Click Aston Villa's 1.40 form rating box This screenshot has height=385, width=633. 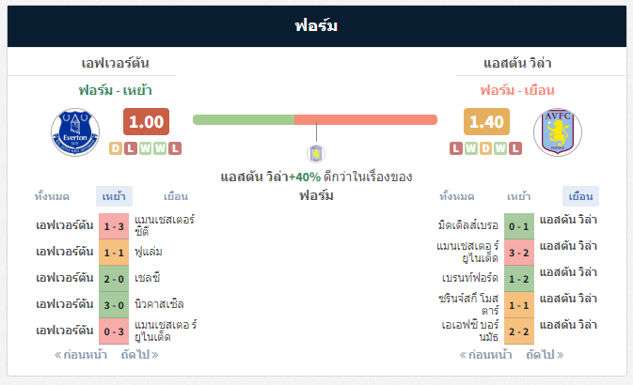tap(486, 121)
